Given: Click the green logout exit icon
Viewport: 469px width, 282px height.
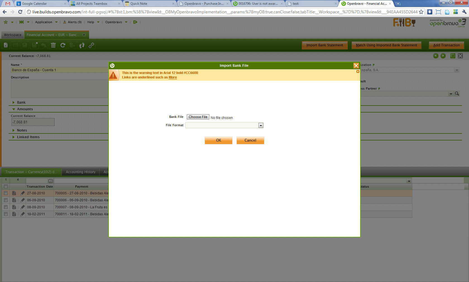Looking at the screenshot, I should 135,22.
